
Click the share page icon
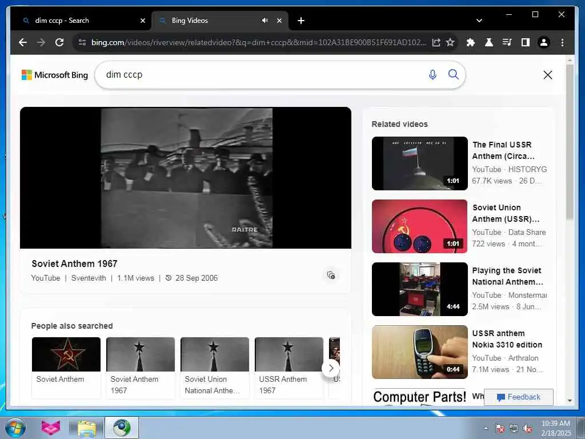coord(436,42)
